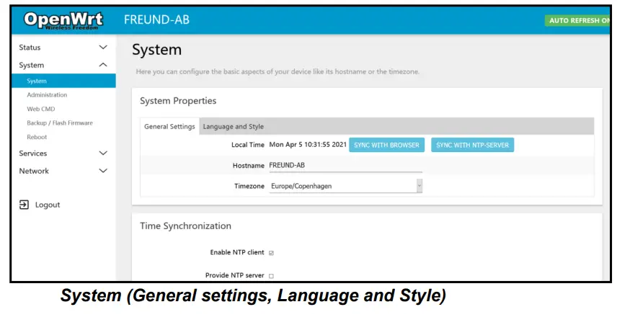Click the Hostname input field

click(345, 166)
